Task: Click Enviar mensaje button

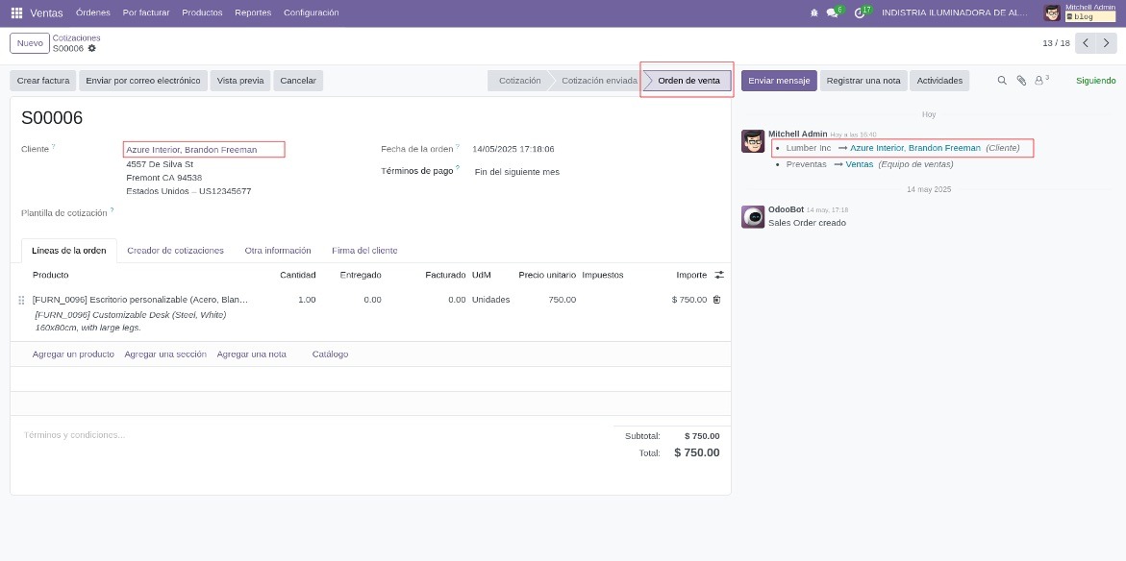Action: click(779, 81)
